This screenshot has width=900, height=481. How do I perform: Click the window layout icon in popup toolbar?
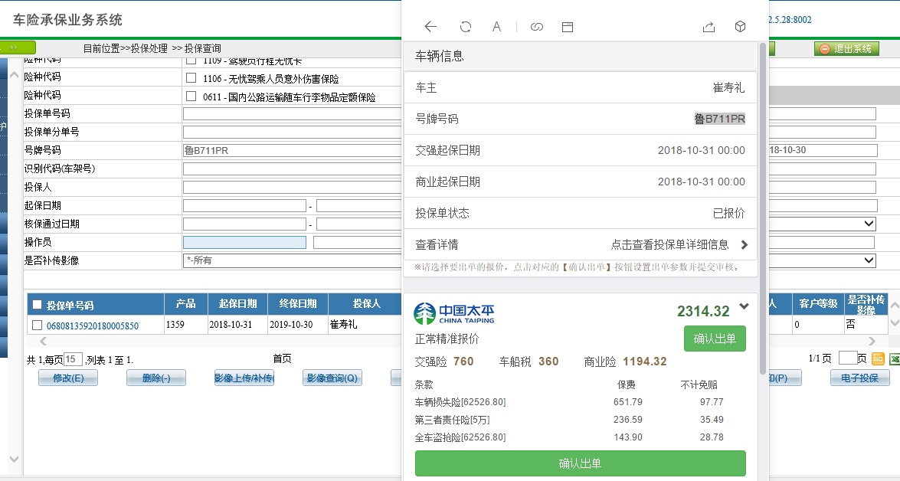pos(568,27)
